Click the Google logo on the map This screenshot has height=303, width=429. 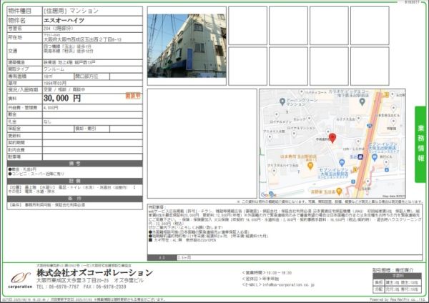point(268,194)
